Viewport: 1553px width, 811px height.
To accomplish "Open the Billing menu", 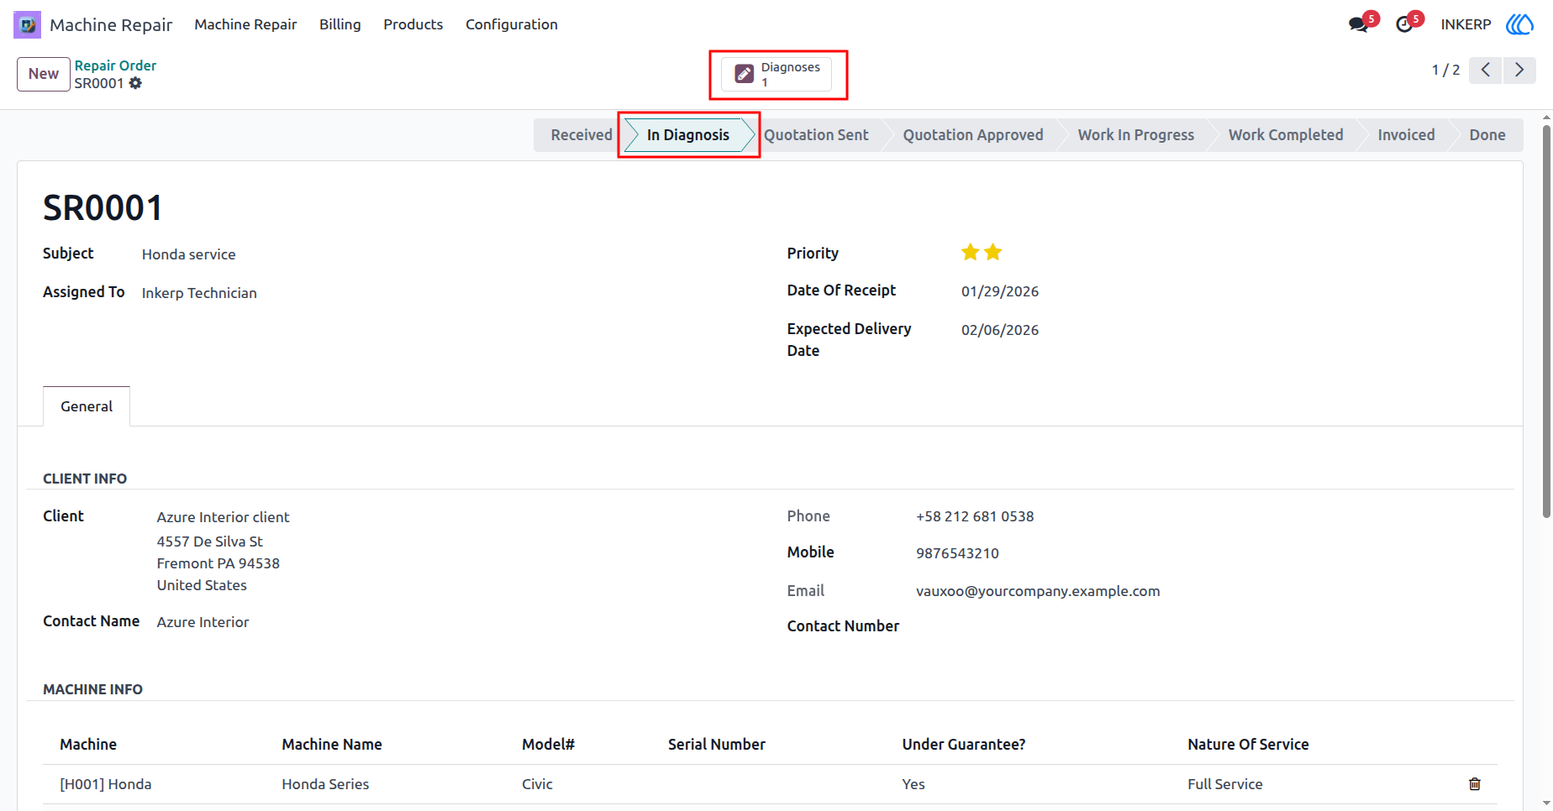I will (340, 24).
